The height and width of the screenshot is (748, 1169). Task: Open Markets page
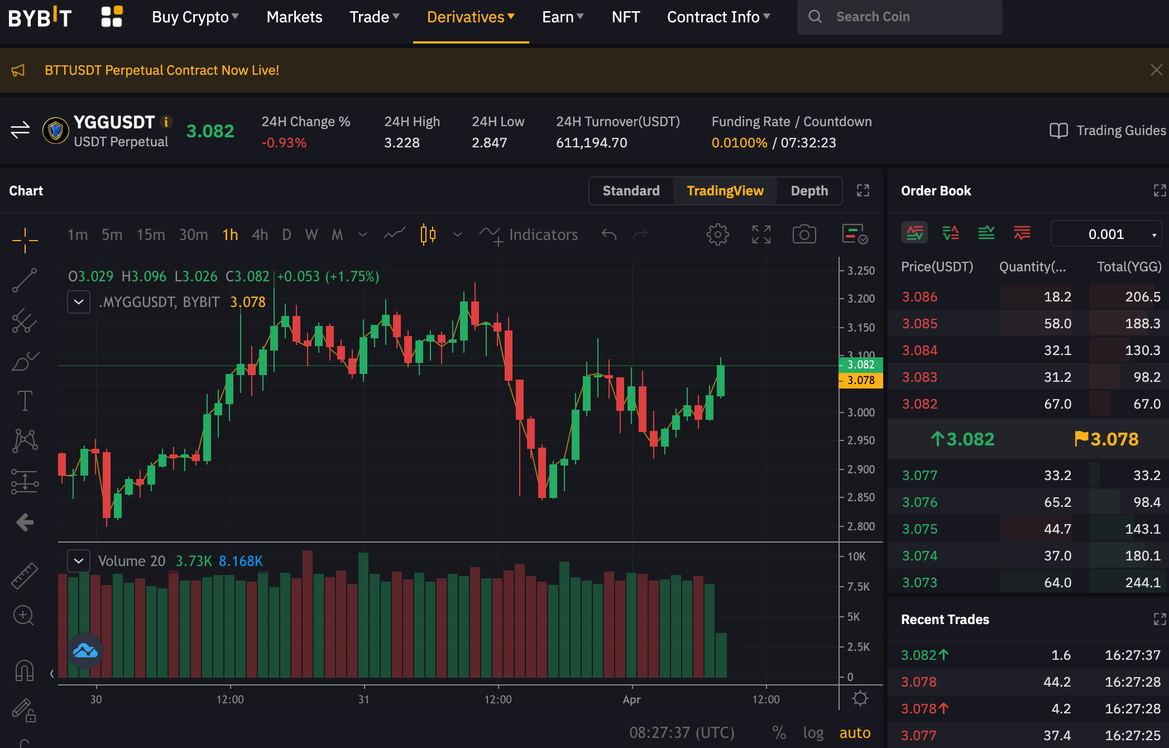coord(294,17)
